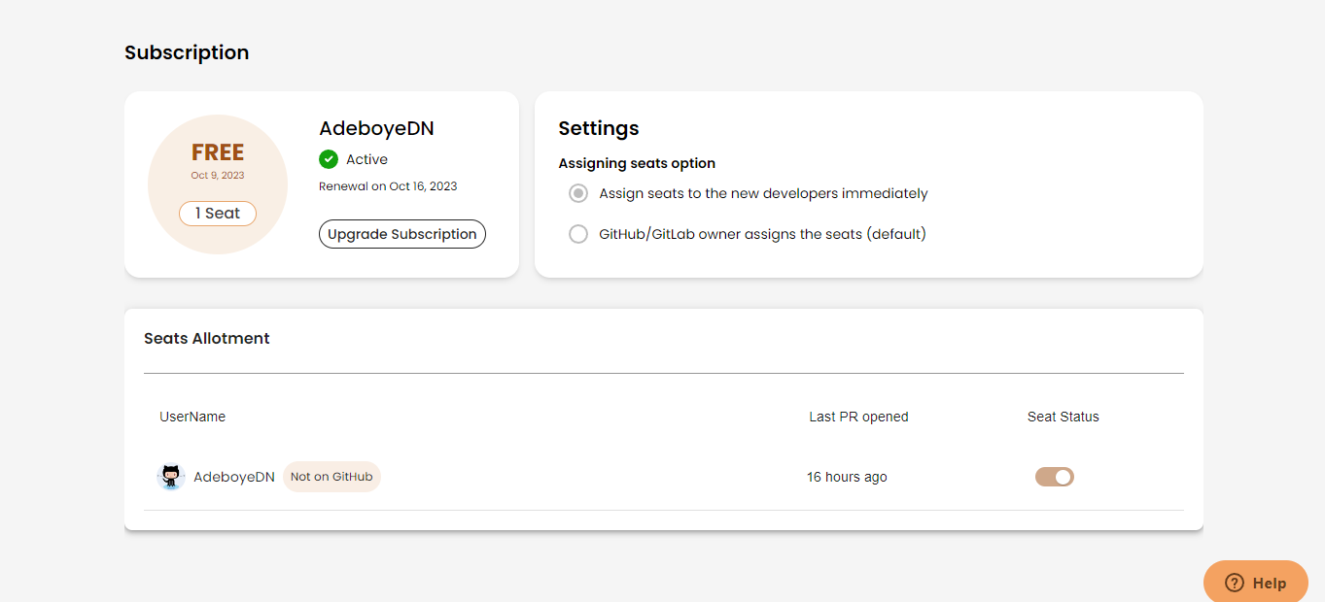Screen dimensions: 1325x602
Task: Click the "Renewal on Oct 16, 2023" text
Action: [x=388, y=186]
